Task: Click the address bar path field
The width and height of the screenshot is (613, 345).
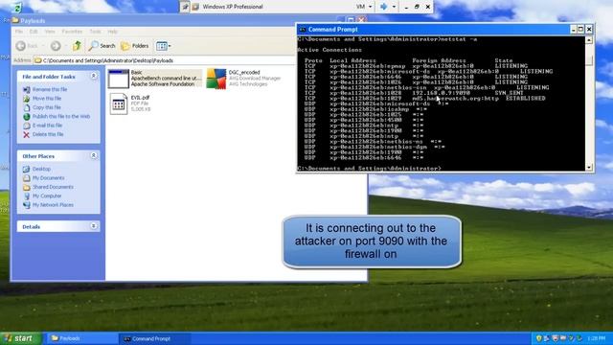Action: coord(164,60)
